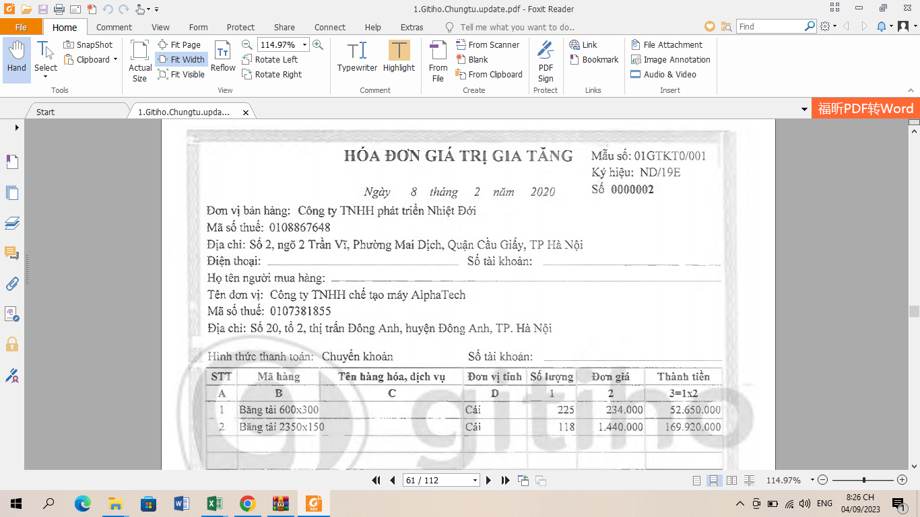
Task: Select the Hand tool
Action: coord(16,60)
